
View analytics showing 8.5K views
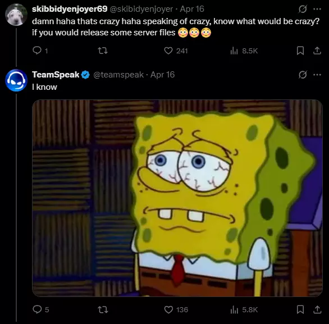(244, 51)
